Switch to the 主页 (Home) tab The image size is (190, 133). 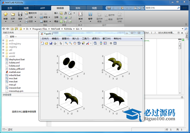(10, 8)
